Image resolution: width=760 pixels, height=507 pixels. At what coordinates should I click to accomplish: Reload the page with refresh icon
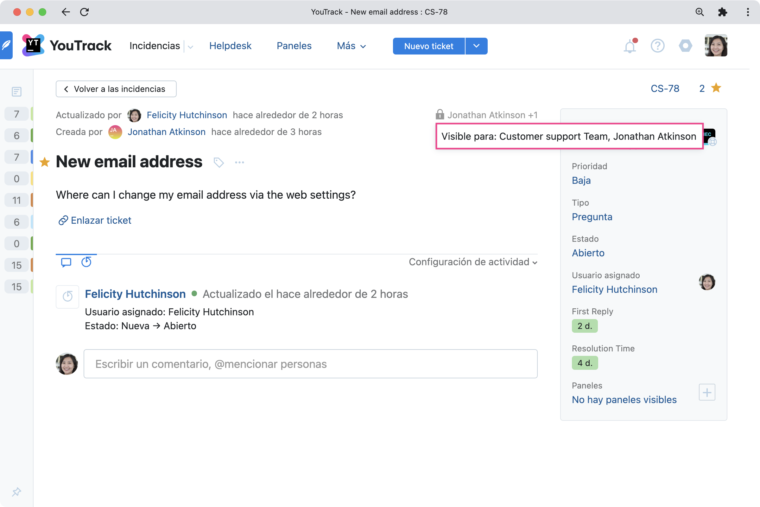(84, 12)
